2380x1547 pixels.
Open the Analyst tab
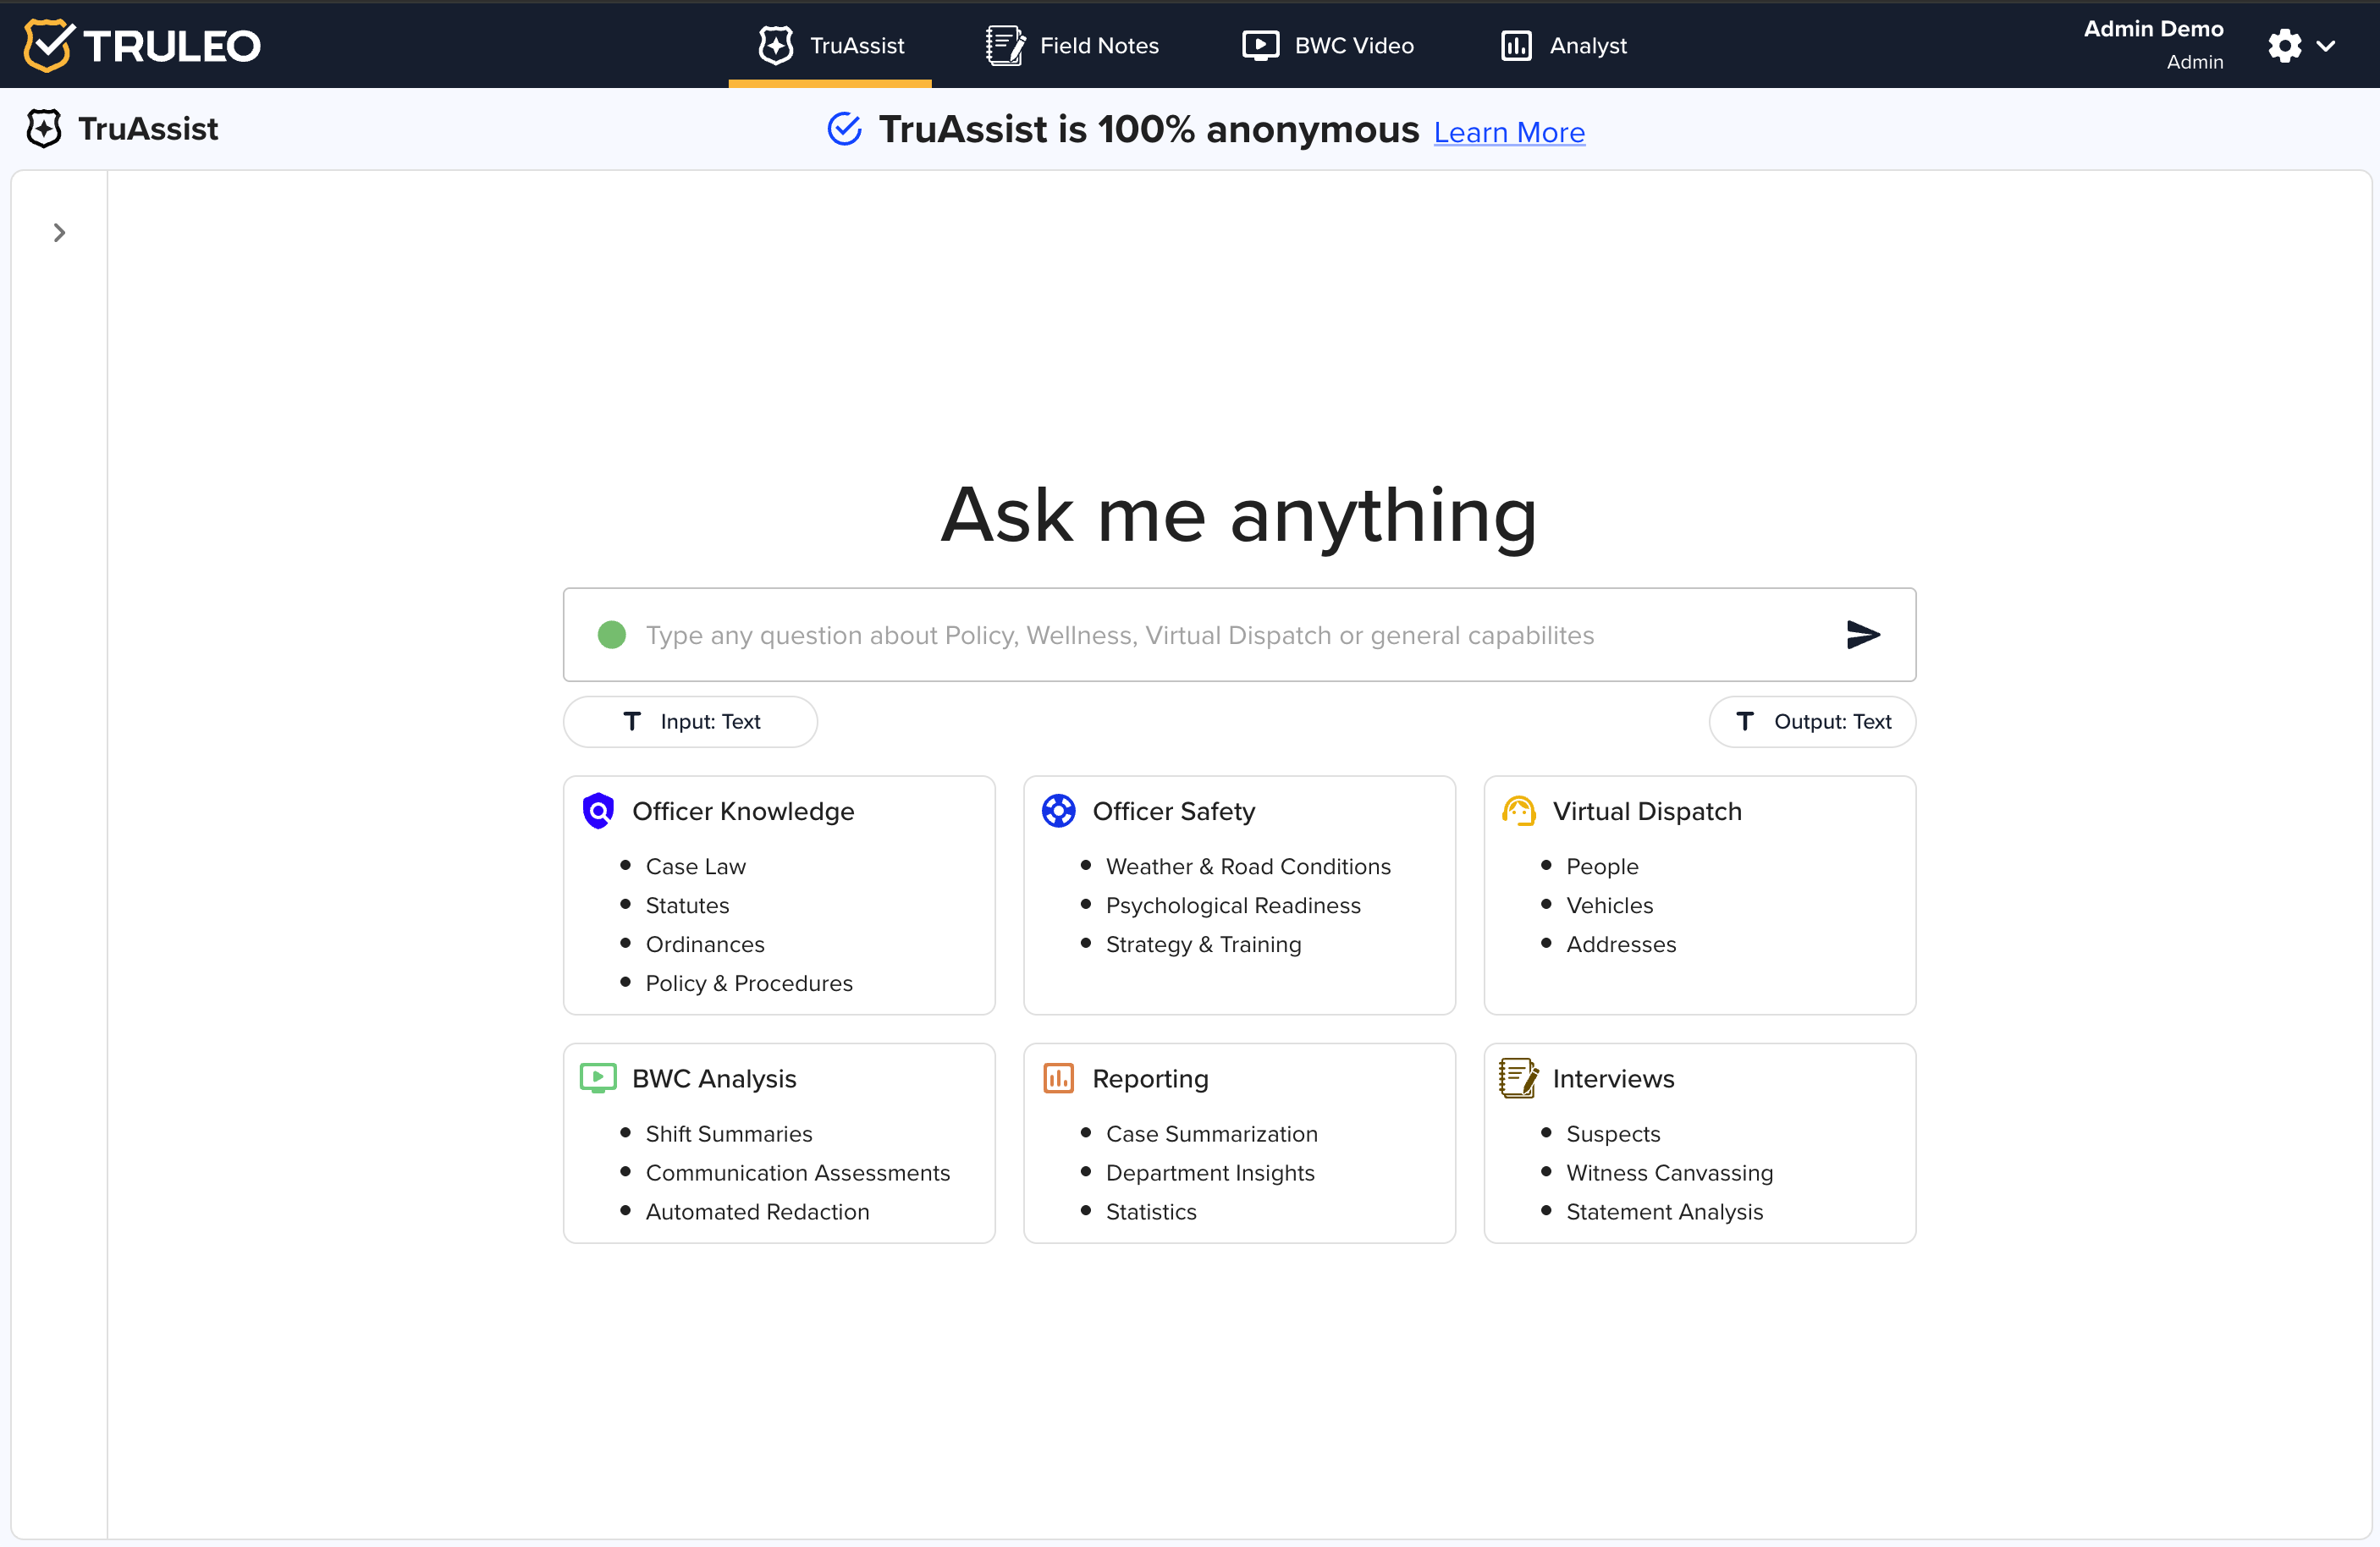[x=1563, y=45]
